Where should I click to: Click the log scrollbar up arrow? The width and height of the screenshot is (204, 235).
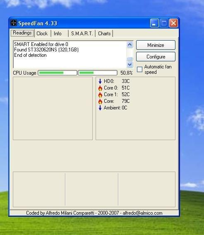[x=130, y=44]
